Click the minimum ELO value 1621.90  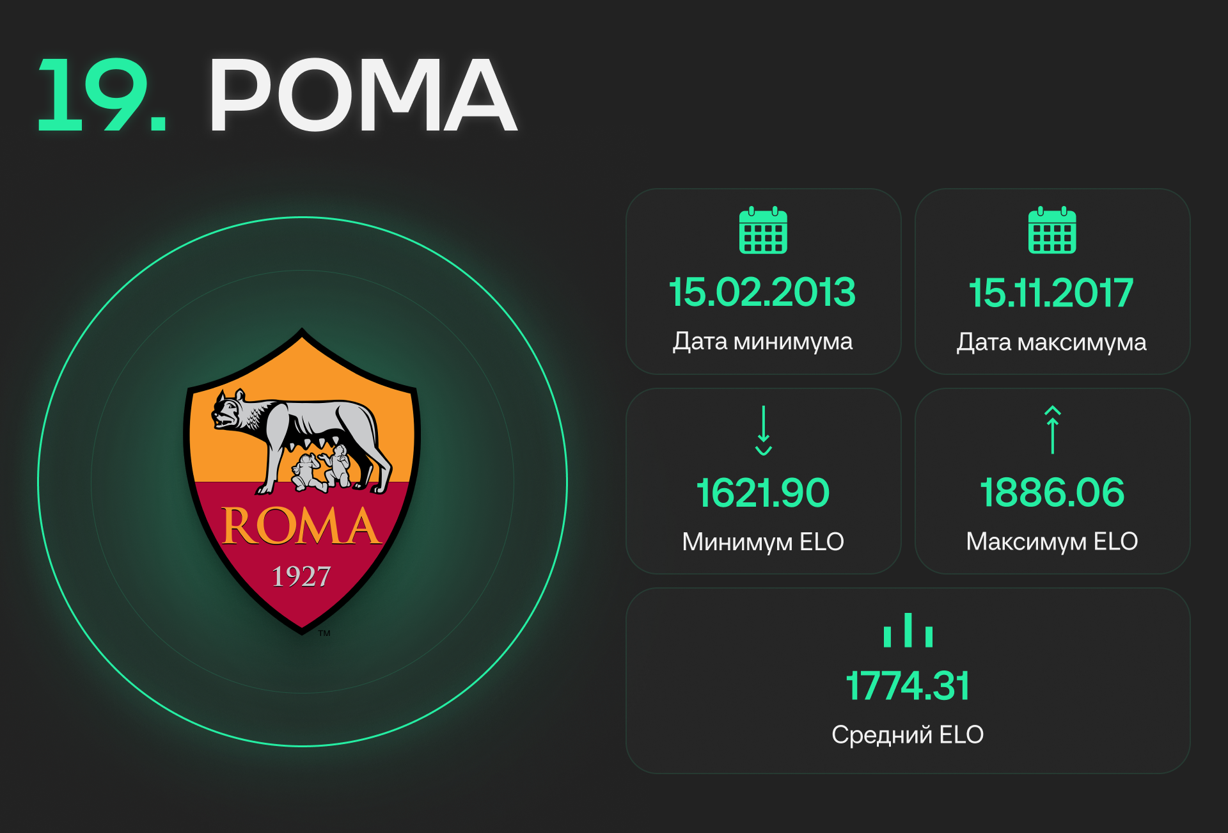pos(763,493)
